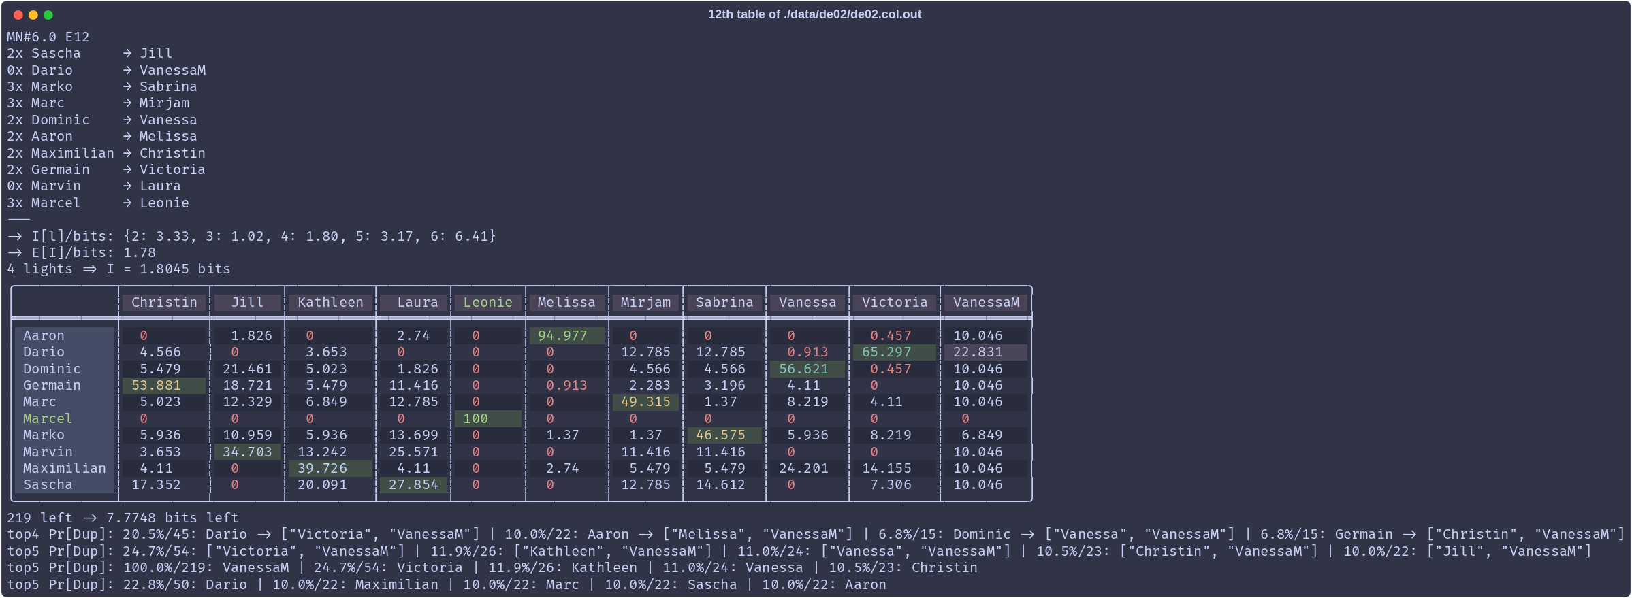Select the '0x Dario → VanessaM' line

pos(106,70)
